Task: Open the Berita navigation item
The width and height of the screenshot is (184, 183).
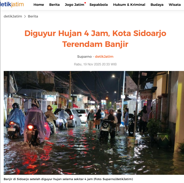Action: (x=54, y=5)
